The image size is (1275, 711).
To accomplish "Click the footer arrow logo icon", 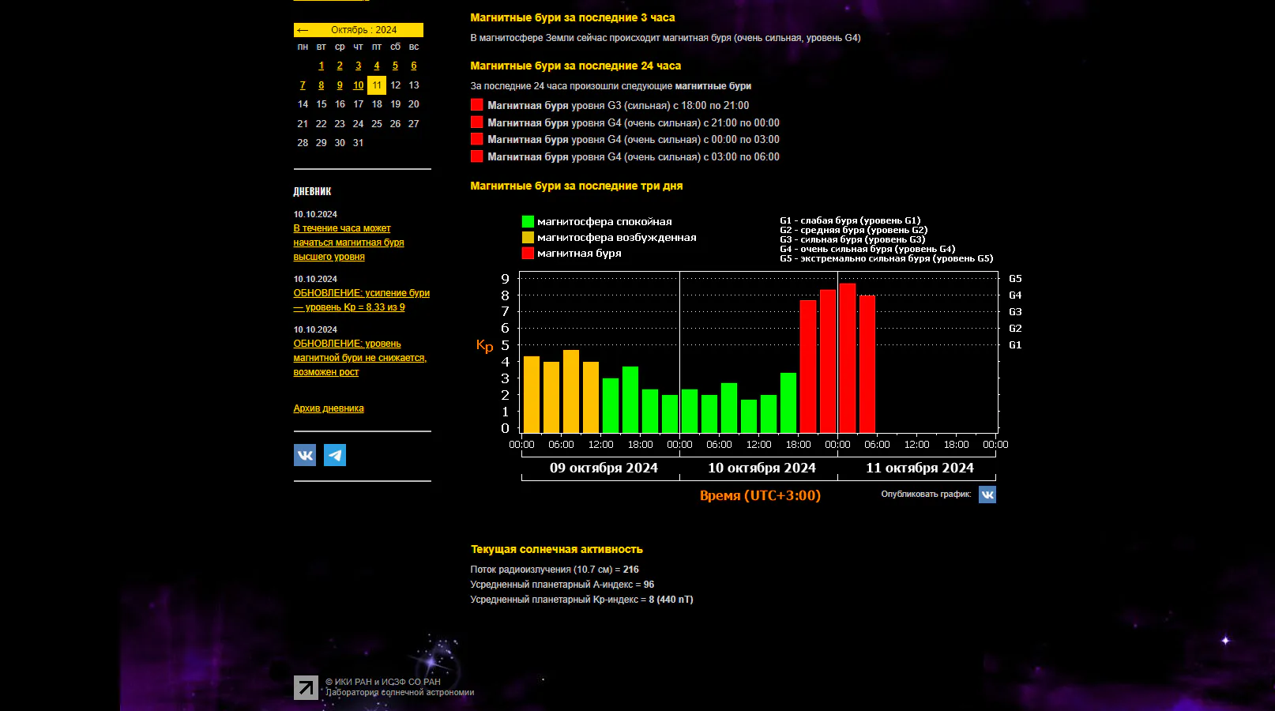I will point(306,687).
